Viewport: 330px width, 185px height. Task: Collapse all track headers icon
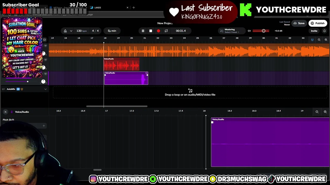coord(45,40)
